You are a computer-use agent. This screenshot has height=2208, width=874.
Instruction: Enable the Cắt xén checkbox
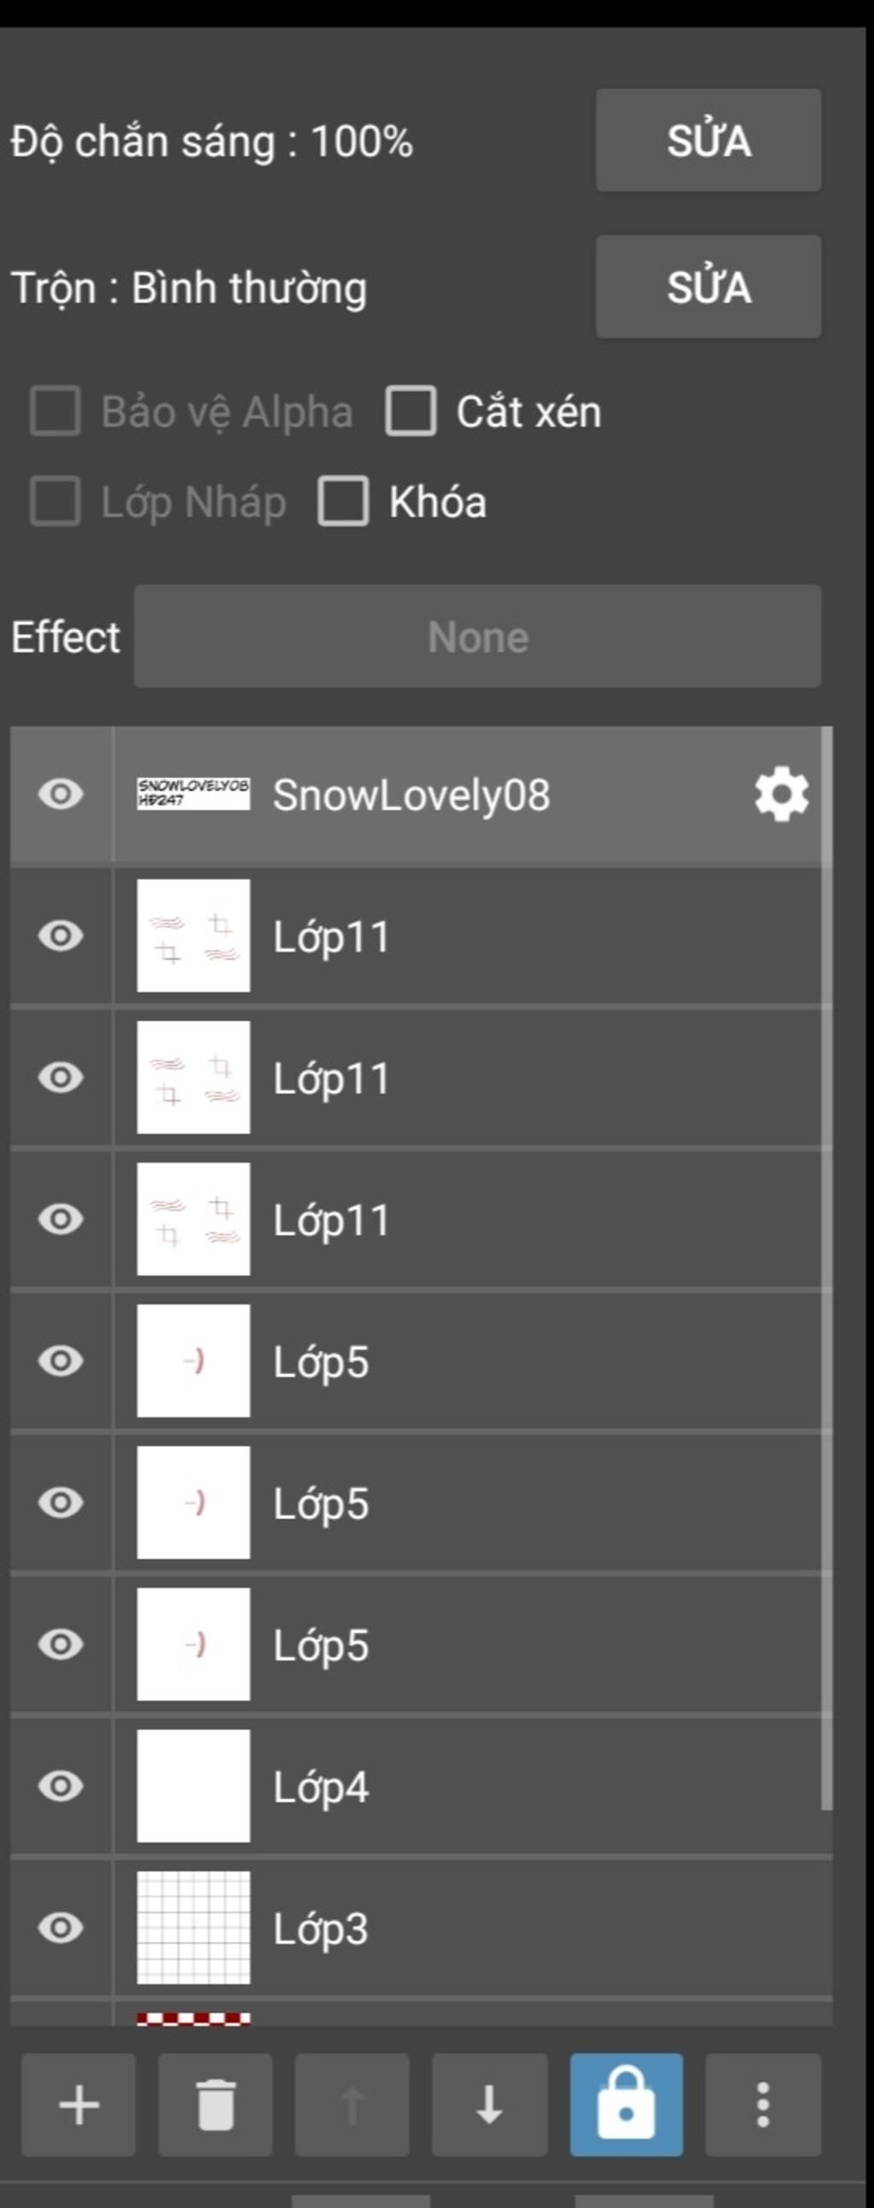click(411, 411)
